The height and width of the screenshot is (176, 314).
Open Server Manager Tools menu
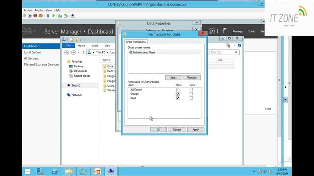pyautogui.click(x=251, y=31)
